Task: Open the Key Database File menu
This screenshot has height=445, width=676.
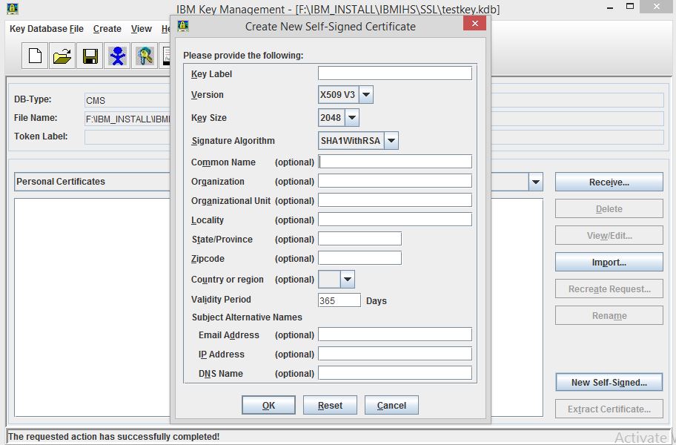Action: [x=45, y=29]
